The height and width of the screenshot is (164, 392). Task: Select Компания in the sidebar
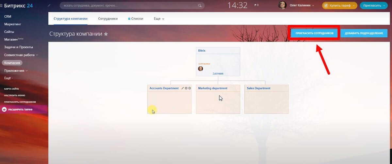[12, 63]
